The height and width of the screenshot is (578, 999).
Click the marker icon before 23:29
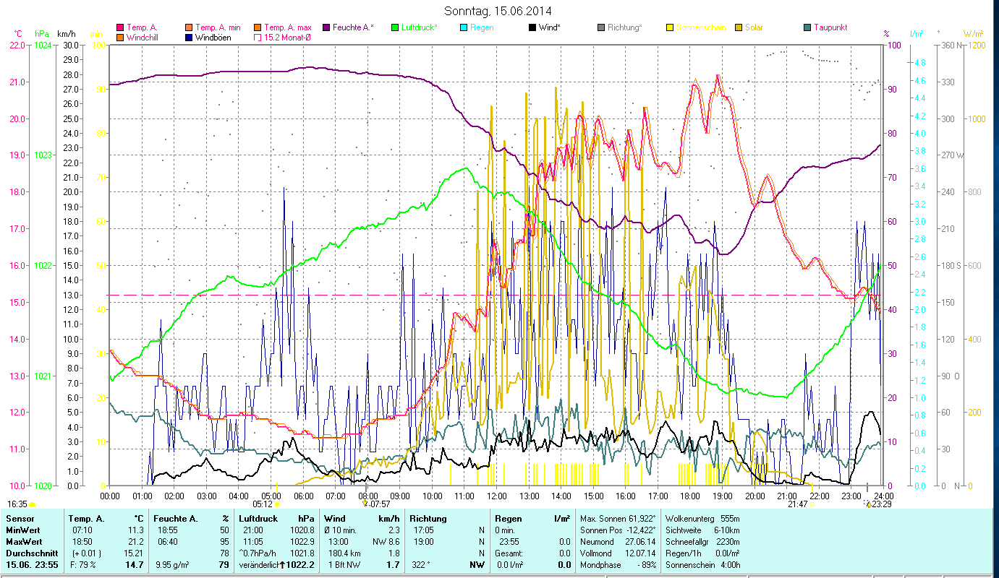click(x=867, y=504)
